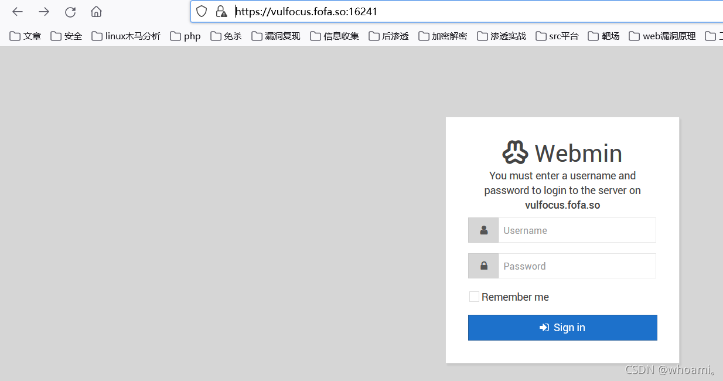The width and height of the screenshot is (723, 381).
Task: Click the browser forward arrow
Action: pyautogui.click(x=44, y=12)
